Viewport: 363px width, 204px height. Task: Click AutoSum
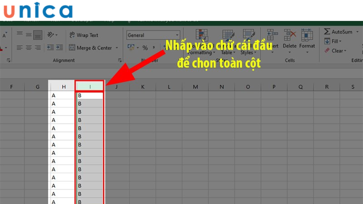click(338, 32)
